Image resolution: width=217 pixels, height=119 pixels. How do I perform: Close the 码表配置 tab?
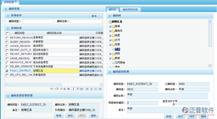16,2
